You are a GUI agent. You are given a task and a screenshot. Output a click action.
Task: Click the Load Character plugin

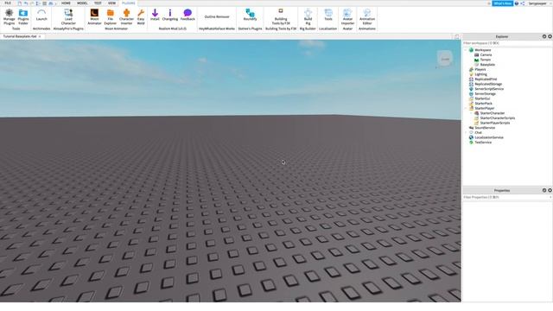click(x=68, y=16)
